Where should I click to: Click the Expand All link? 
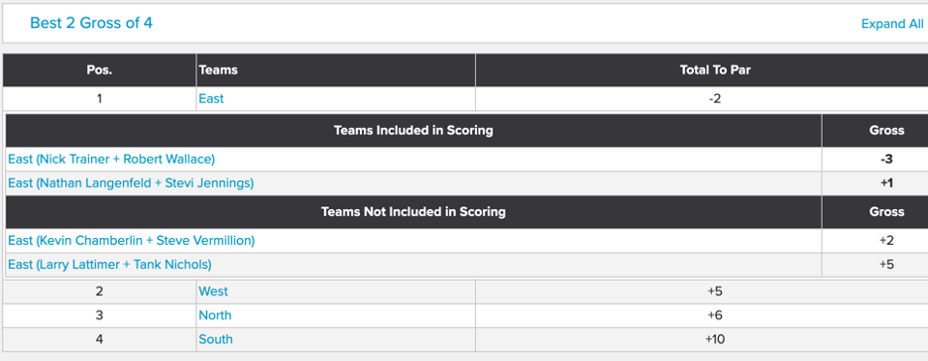pyautogui.click(x=892, y=24)
